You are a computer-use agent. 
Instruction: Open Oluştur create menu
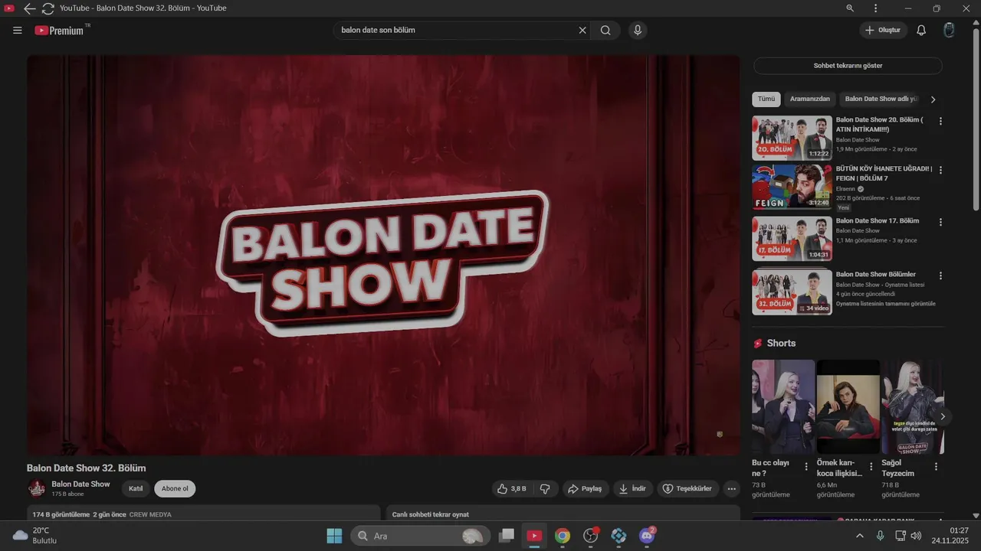coord(883,31)
